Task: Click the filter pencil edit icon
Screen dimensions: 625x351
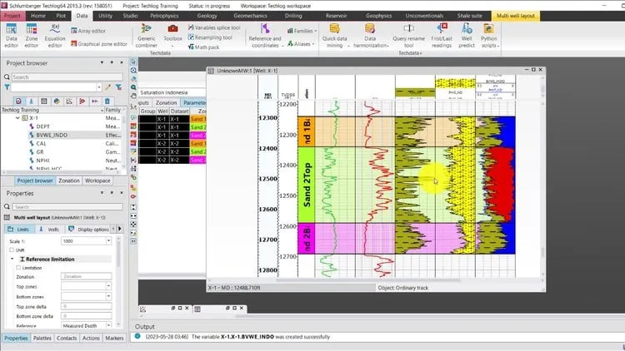Action: coord(107,87)
